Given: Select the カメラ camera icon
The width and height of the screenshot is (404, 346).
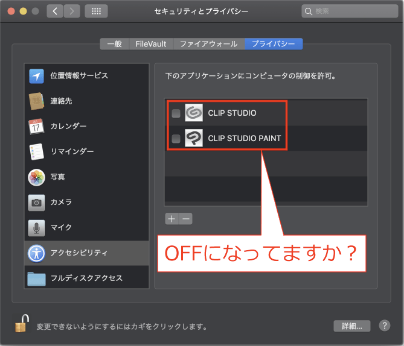Looking at the screenshot, I should (x=36, y=203).
